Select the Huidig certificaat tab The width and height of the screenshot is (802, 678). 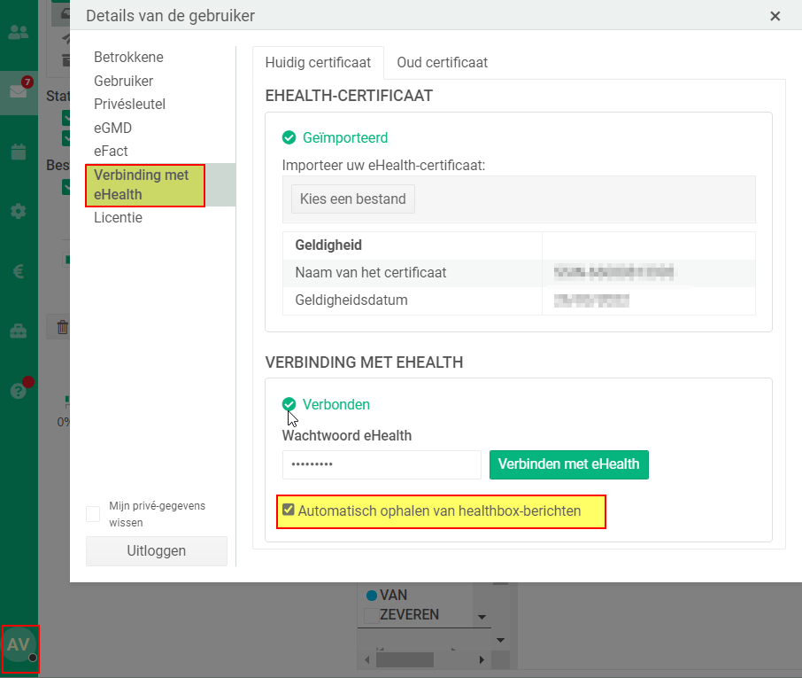point(319,62)
